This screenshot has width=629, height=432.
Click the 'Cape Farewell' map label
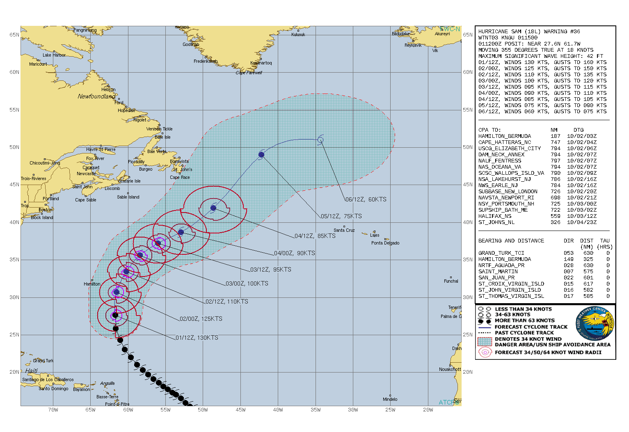249,73
